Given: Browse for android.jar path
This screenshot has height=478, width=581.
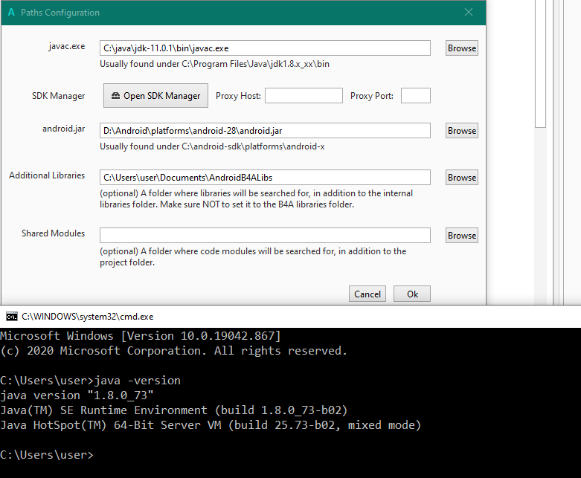Looking at the screenshot, I should (x=462, y=131).
